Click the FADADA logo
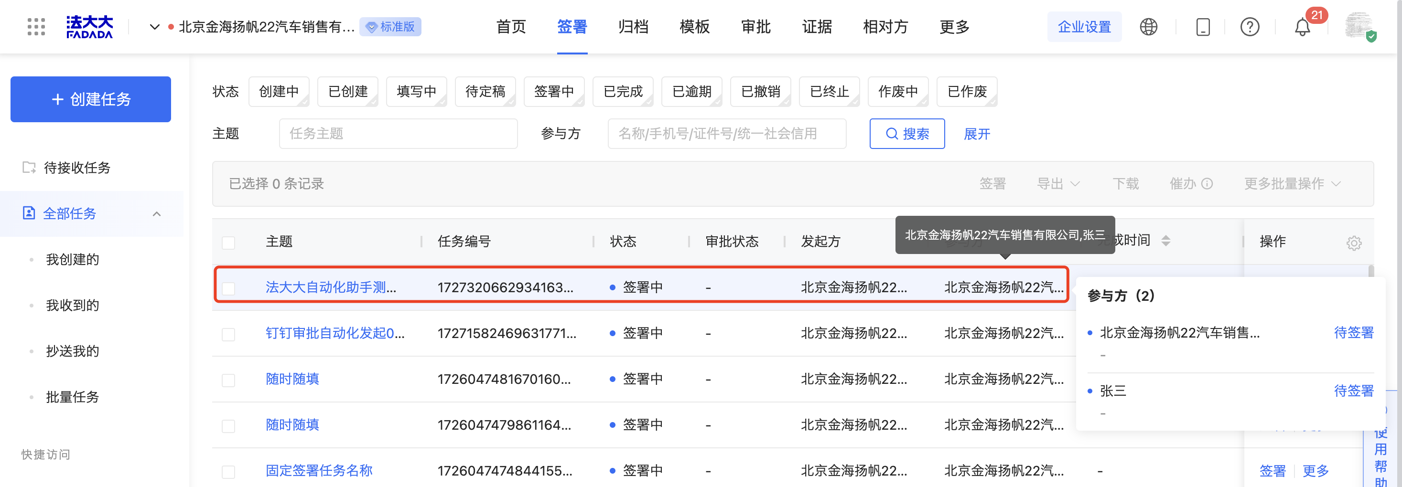Viewport: 1402px width, 487px height. (x=89, y=27)
